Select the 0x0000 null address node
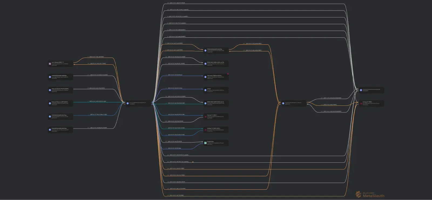Screen dimensions: 432x200 (372, 90)
